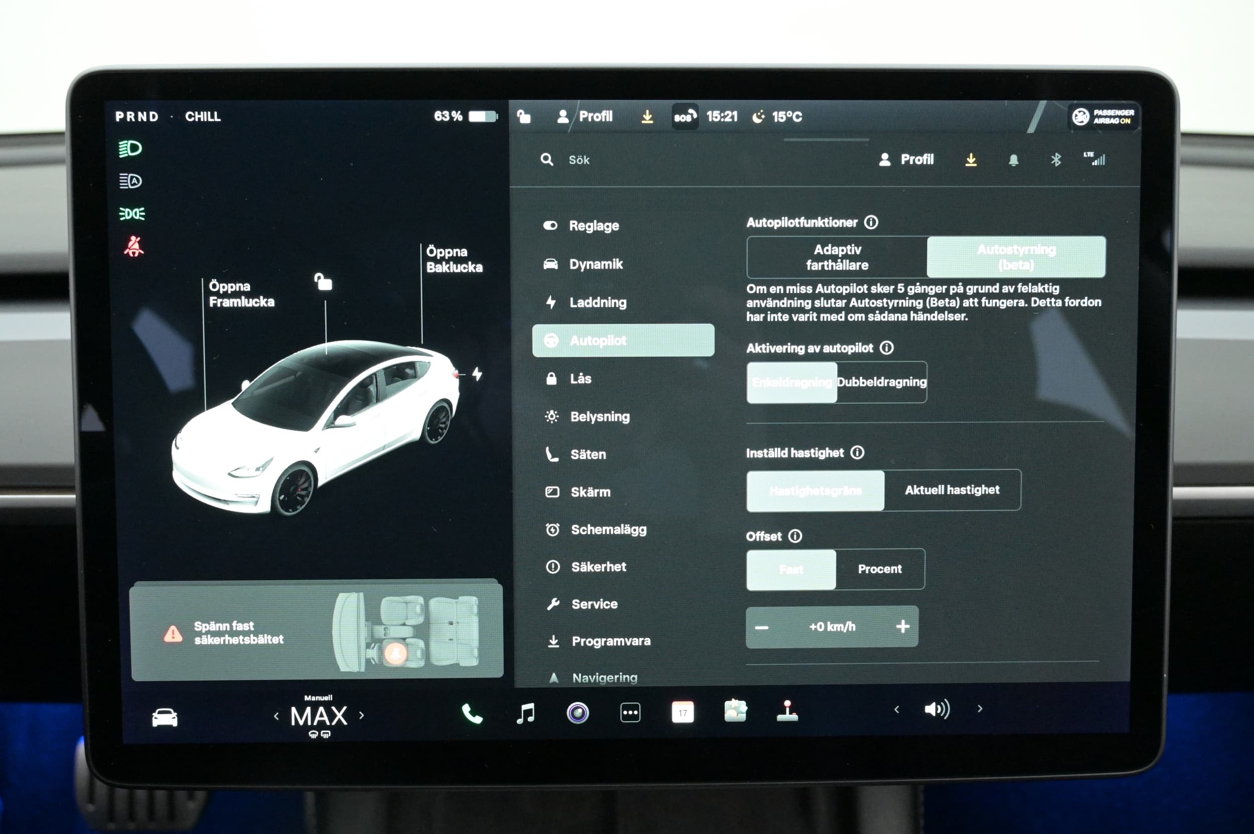Select Adaptiv farthållare autopilot option

click(837, 257)
